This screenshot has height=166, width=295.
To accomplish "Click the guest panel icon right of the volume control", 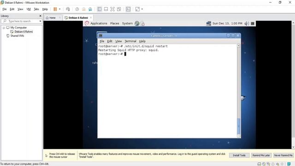I will 253,24.
